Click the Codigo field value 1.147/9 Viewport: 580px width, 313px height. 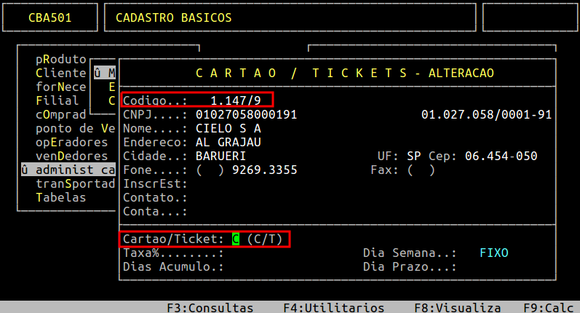[x=235, y=100]
